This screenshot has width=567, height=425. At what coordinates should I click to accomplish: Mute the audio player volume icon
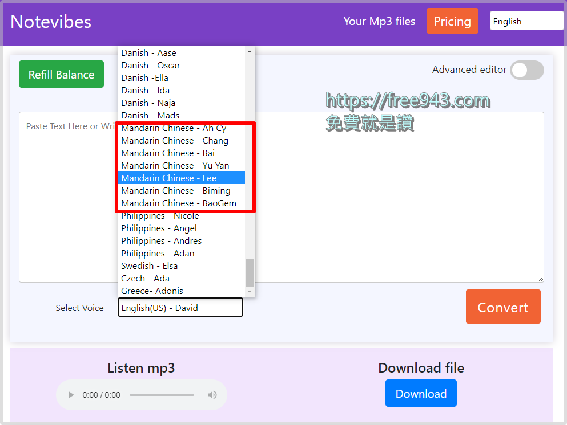[212, 394]
